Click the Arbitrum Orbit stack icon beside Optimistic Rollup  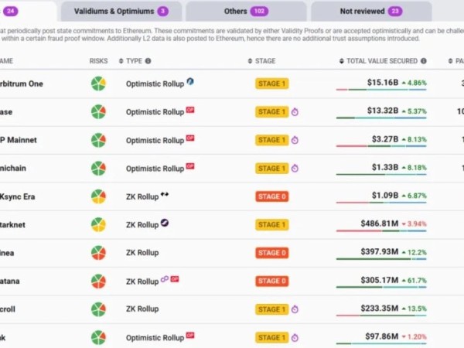point(190,81)
